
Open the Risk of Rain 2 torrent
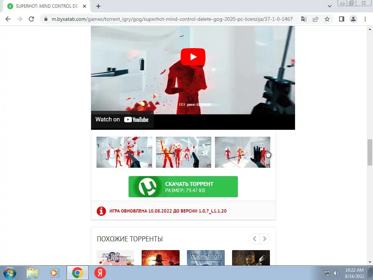coord(115,258)
